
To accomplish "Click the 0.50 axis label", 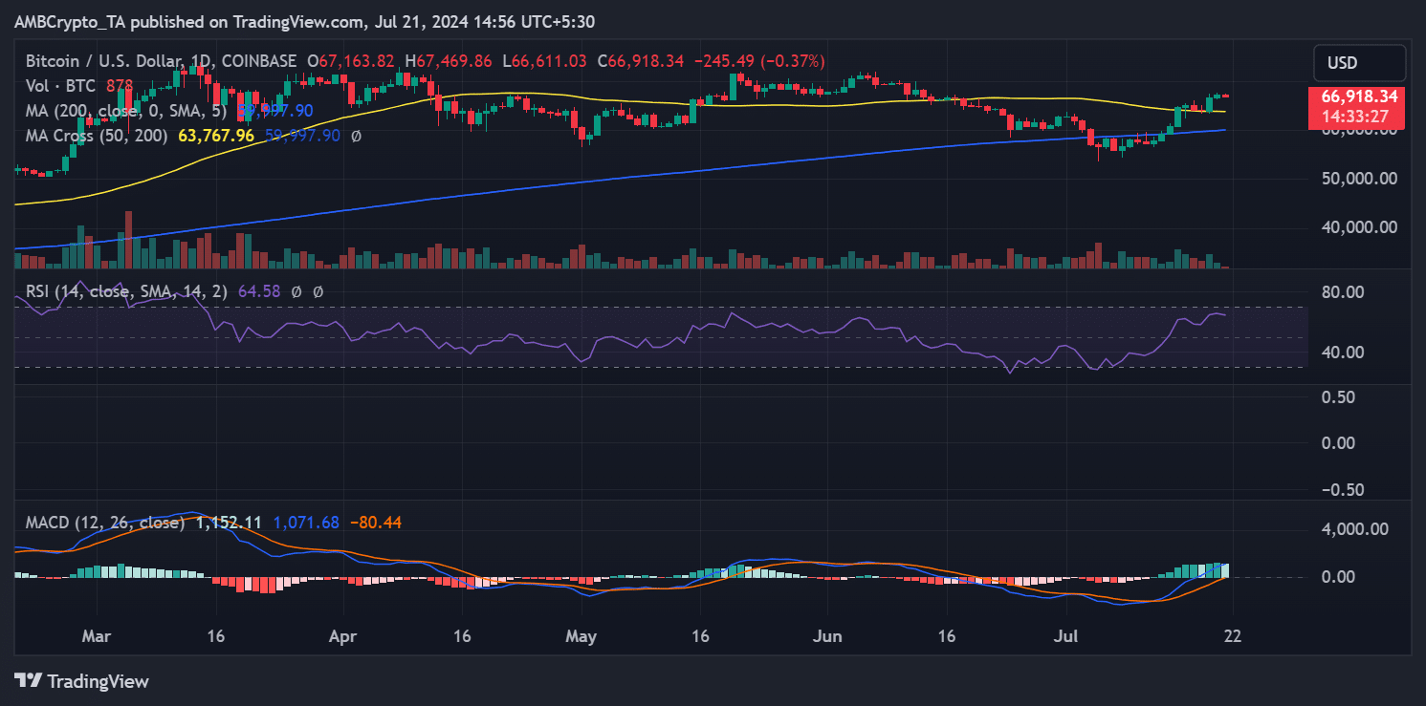I will click(1336, 396).
